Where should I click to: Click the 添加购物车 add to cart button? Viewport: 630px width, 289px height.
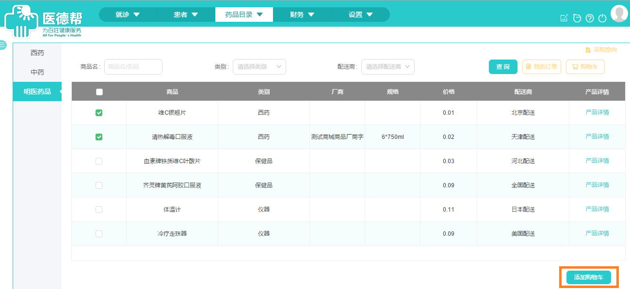[589, 277]
